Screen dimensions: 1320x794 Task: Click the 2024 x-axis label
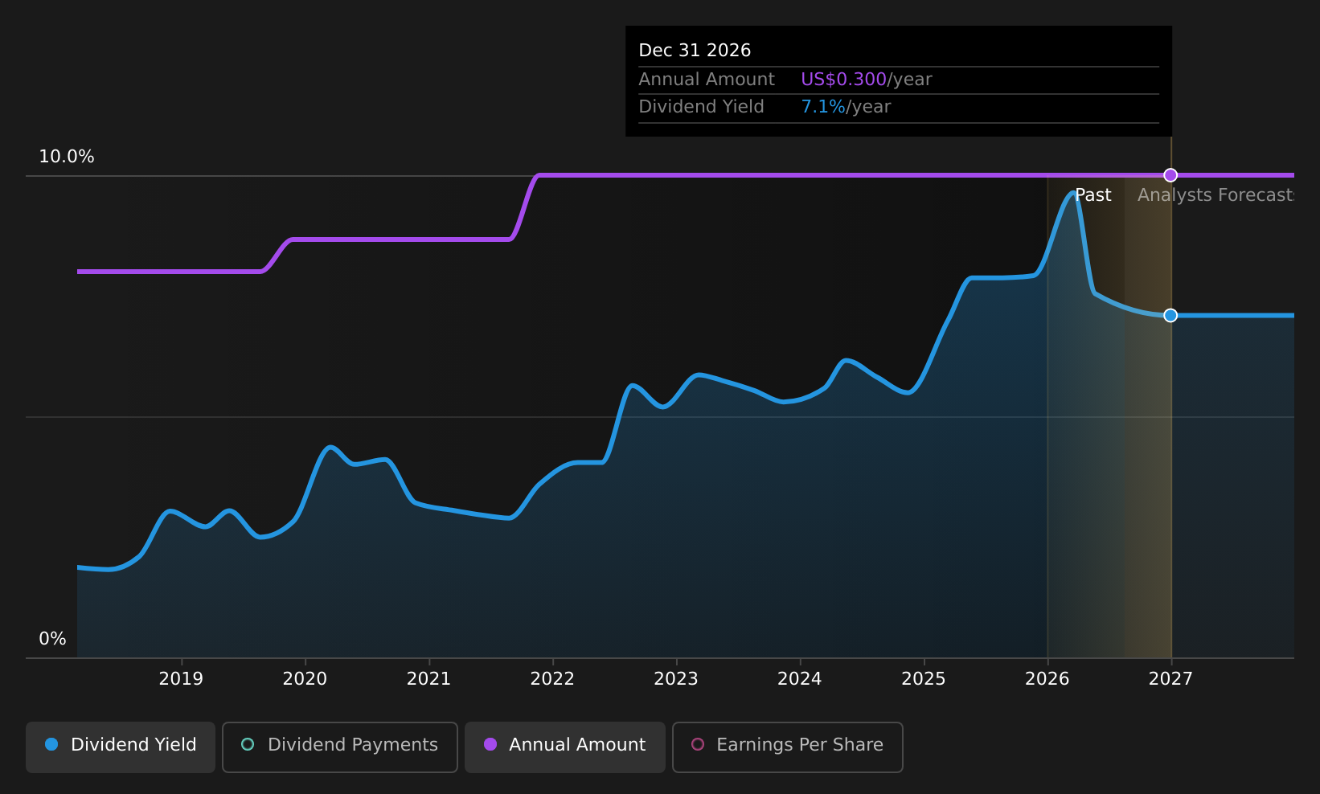(x=800, y=679)
